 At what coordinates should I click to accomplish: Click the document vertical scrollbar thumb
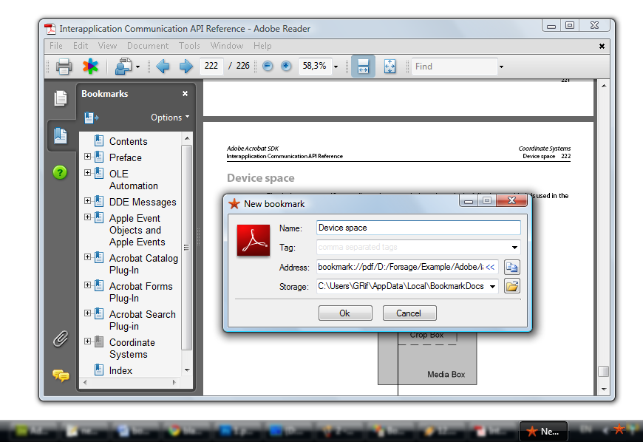603,372
